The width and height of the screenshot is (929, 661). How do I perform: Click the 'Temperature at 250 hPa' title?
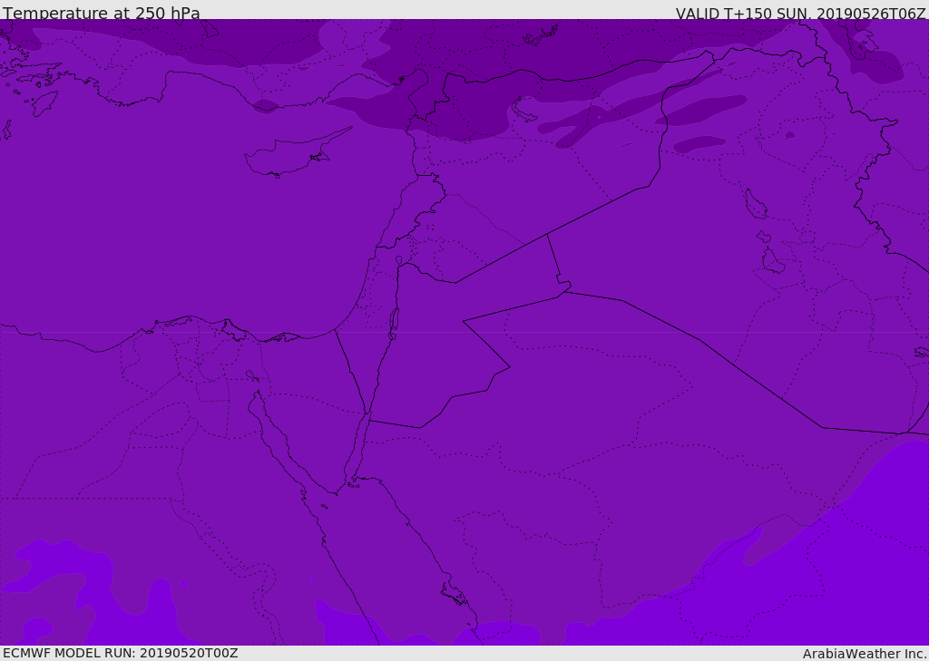click(102, 13)
